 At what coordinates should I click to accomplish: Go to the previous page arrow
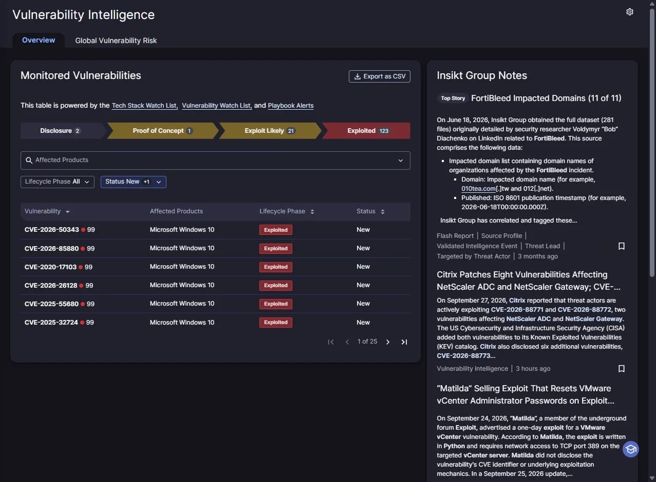tap(347, 342)
